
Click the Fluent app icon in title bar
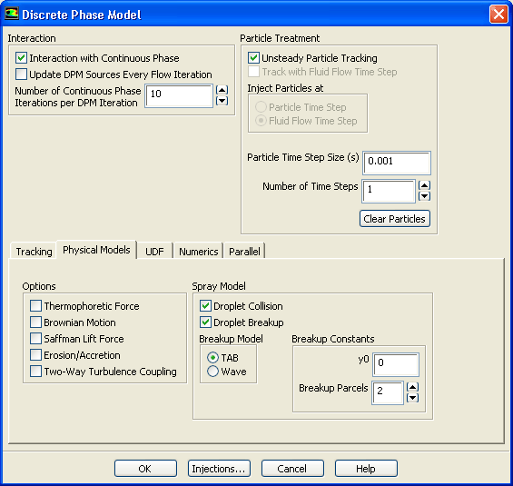pos(11,14)
